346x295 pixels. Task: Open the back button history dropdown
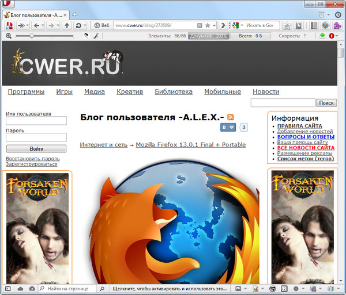(43, 25)
